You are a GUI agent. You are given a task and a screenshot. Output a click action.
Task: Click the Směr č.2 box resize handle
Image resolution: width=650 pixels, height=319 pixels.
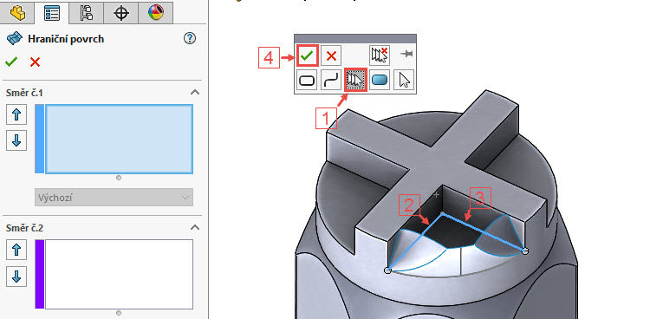[119, 313]
